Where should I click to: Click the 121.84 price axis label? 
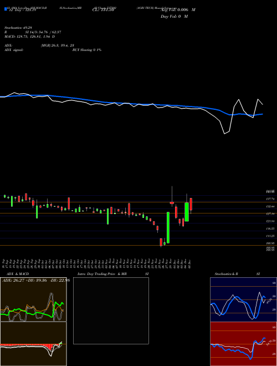pos(270,221)
